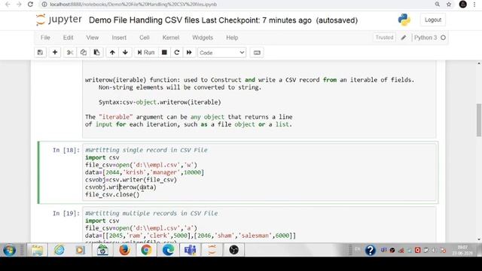
Task: Click the file_csv.close() line in cell 18
Action: pyautogui.click(x=112, y=194)
